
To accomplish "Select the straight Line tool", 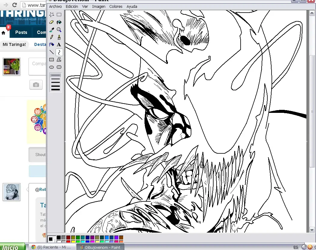I will [x=52, y=52].
